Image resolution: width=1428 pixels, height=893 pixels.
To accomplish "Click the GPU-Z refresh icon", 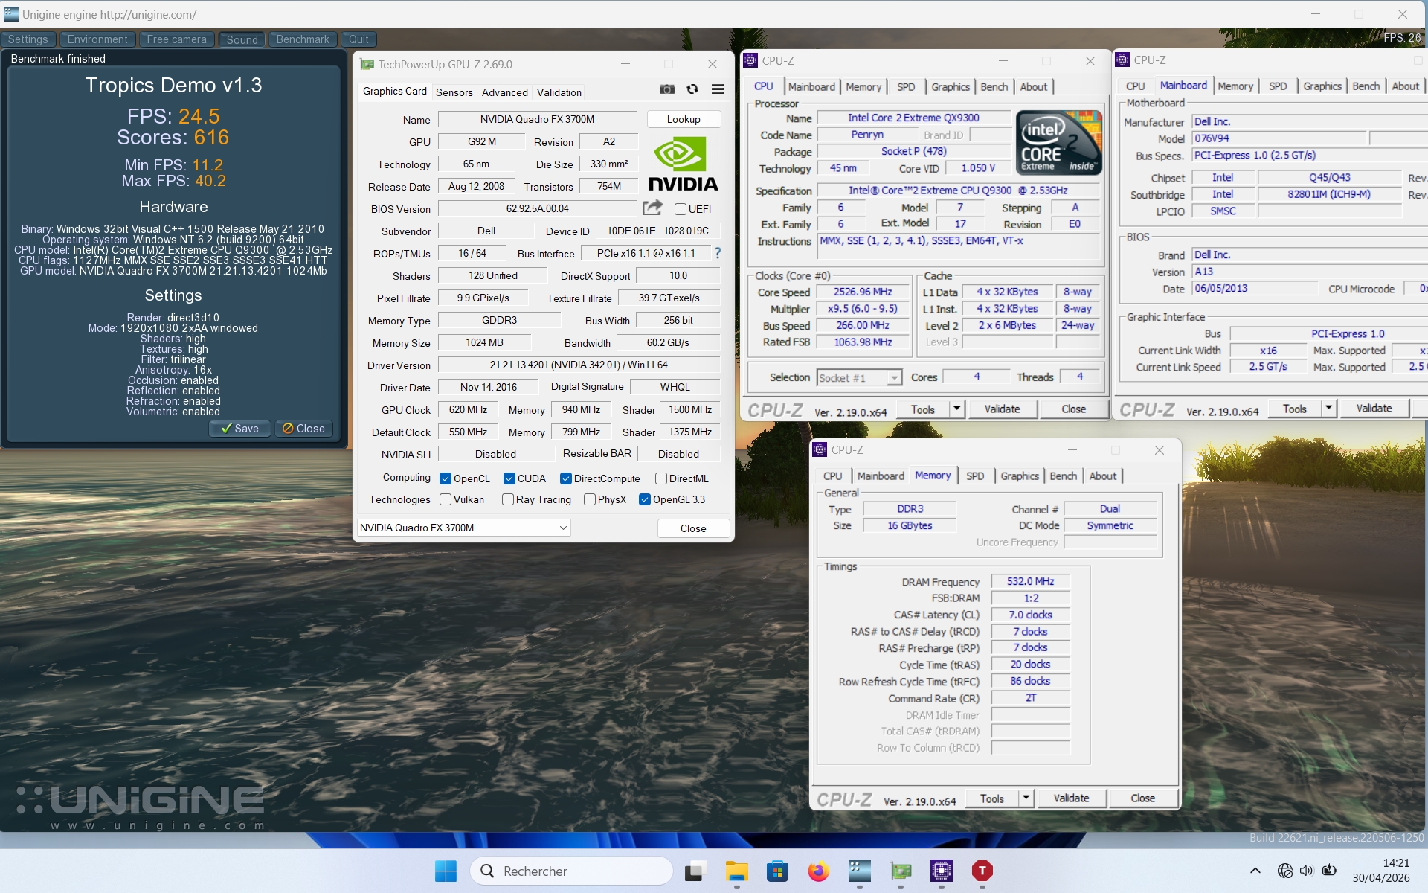I will (692, 89).
